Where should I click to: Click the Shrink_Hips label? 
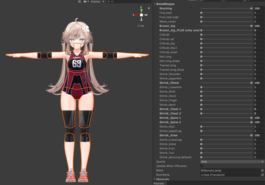tap(167, 127)
